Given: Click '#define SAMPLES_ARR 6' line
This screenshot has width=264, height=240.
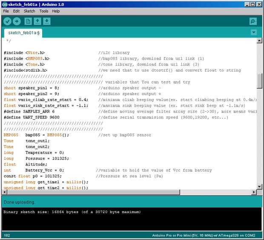Looking at the screenshot, I should tap(29, 112).
